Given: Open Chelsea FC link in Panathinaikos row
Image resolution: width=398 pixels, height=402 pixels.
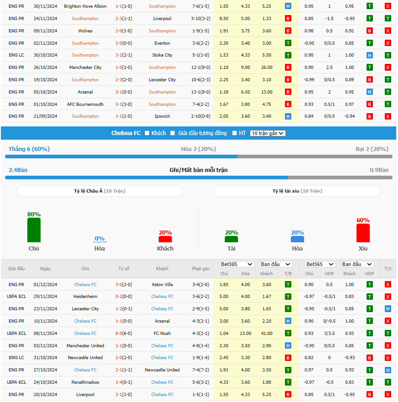Looking at the screenshot, I should pyautogui.click(x=162, y=382).
